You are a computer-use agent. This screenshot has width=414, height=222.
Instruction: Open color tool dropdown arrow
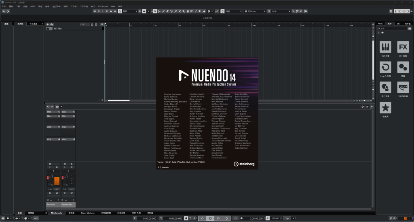(212, 11)
